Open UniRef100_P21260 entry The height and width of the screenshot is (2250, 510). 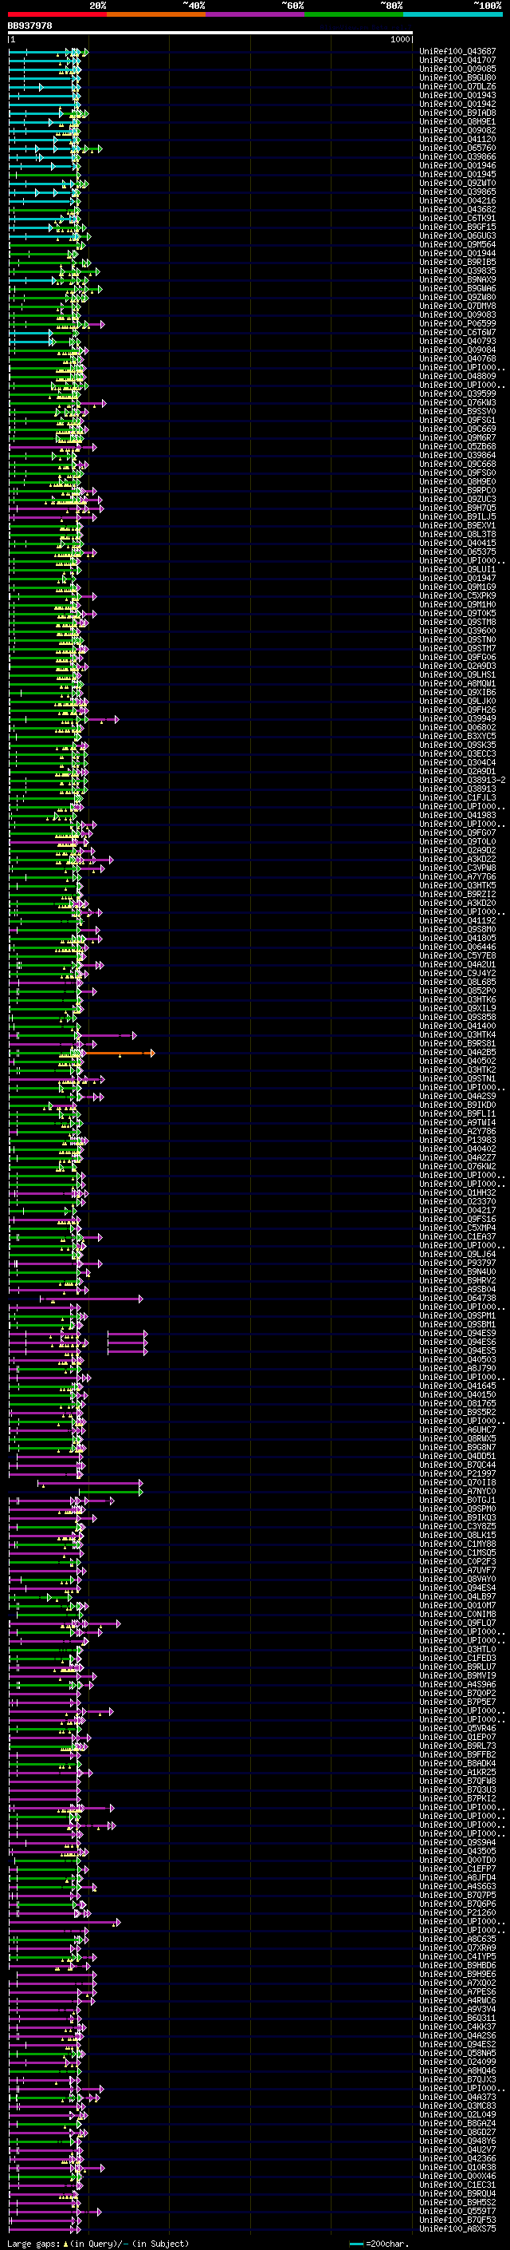457,1913
